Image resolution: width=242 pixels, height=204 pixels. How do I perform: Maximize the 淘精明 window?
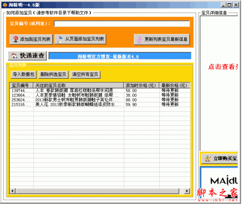pos(229,5)
